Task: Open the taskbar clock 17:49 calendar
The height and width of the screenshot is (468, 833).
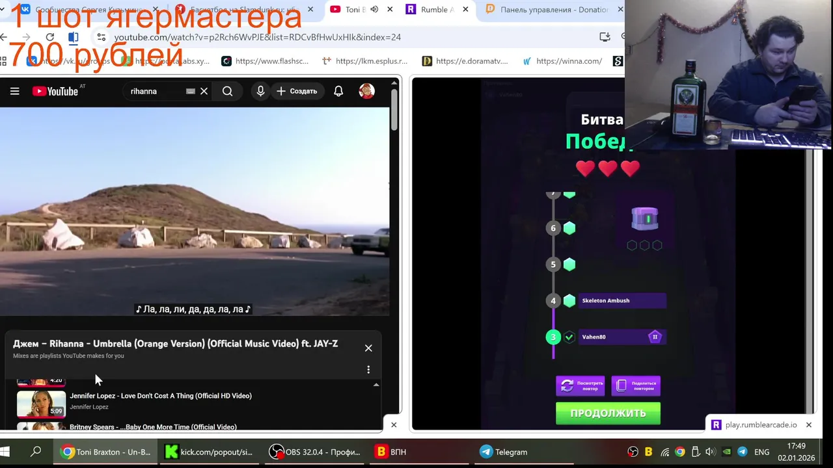Action: 796,452
